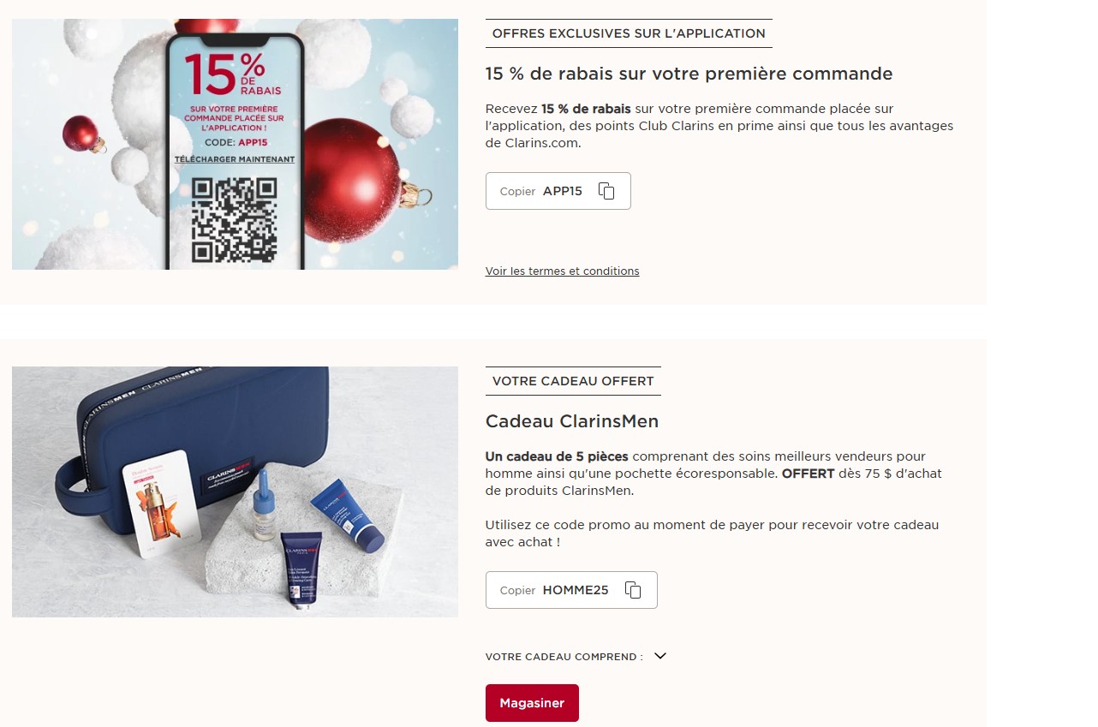Click the Cadeau ClarinsMen heading
Image resolution: width=1098 pixels, height=727 pixels.
[x=572, y=421]
